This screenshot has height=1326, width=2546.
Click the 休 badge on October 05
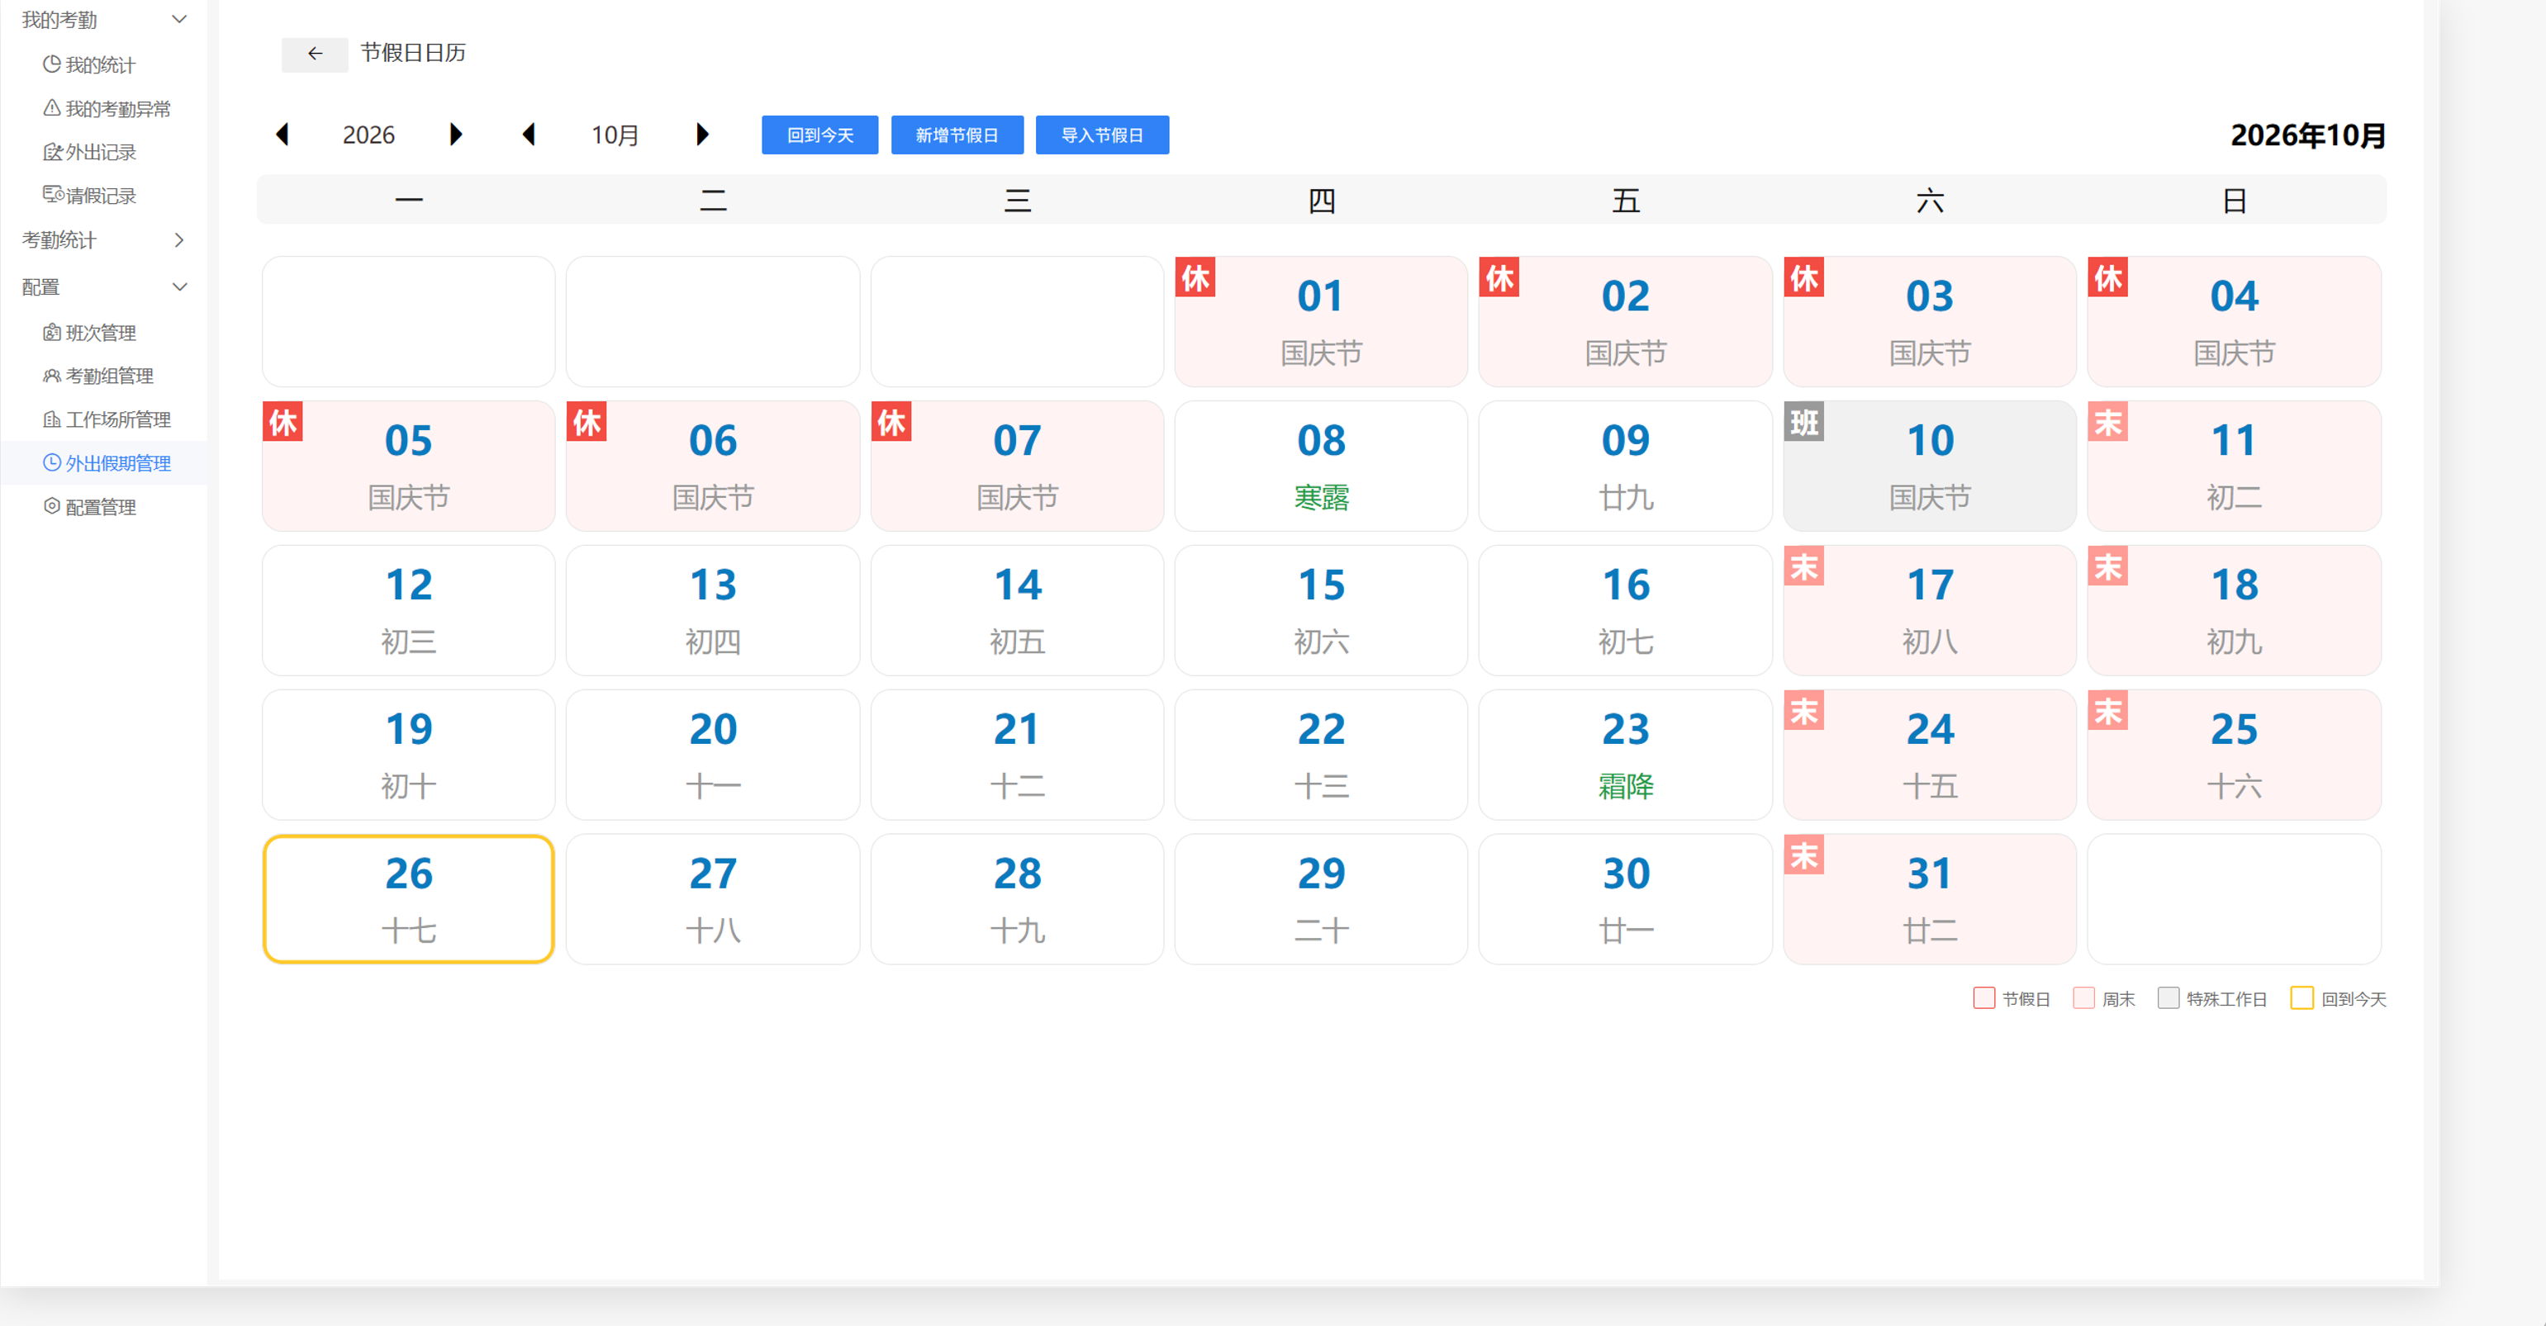coord(283,422)
